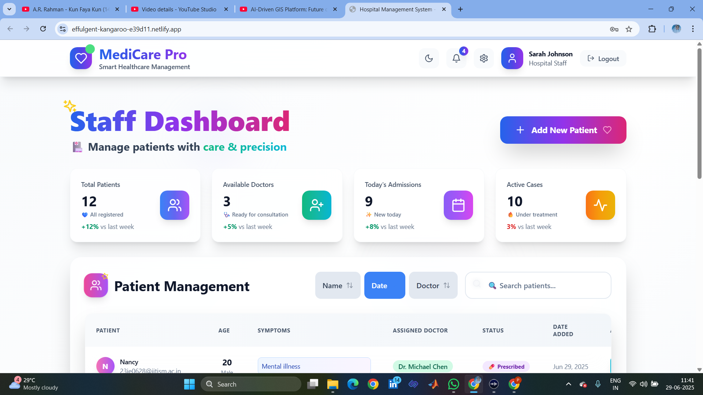The width and height of the screenshot is (703, 395).
Task: Open notifications via the bell icon
Action: (456, 59)
